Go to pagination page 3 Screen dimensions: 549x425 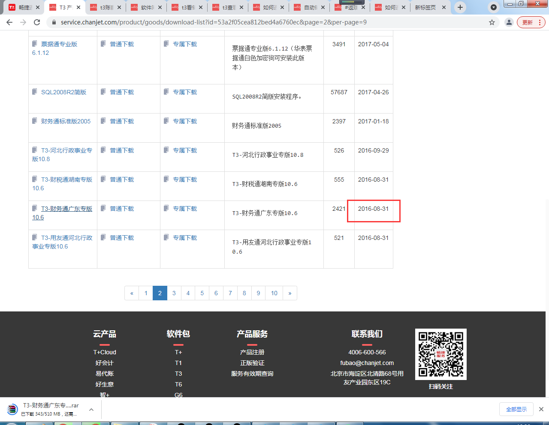click(x=174, y=293)
